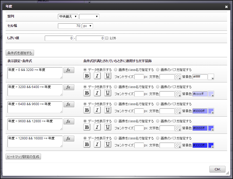Open the second alignment dropdown in 整列 row
Screen dimensions: 233x179
(x=89, y=16)
